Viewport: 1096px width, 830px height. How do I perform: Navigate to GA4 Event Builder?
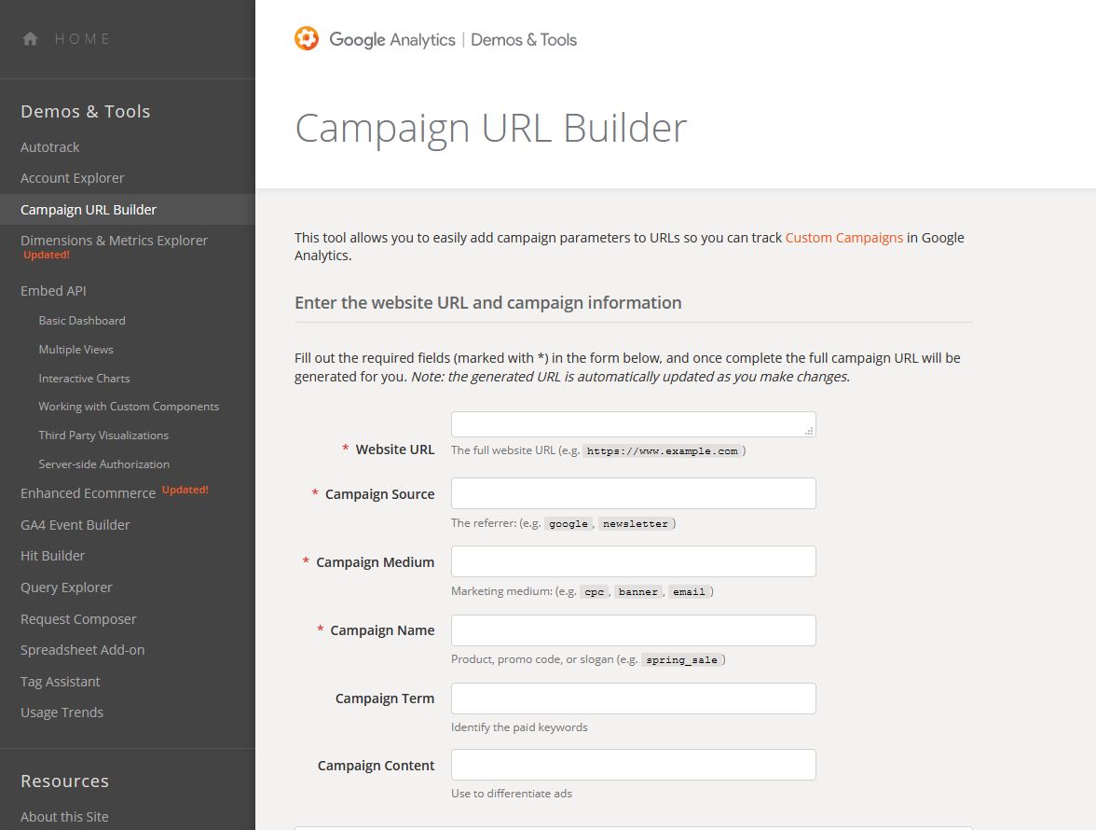[75, 525]
